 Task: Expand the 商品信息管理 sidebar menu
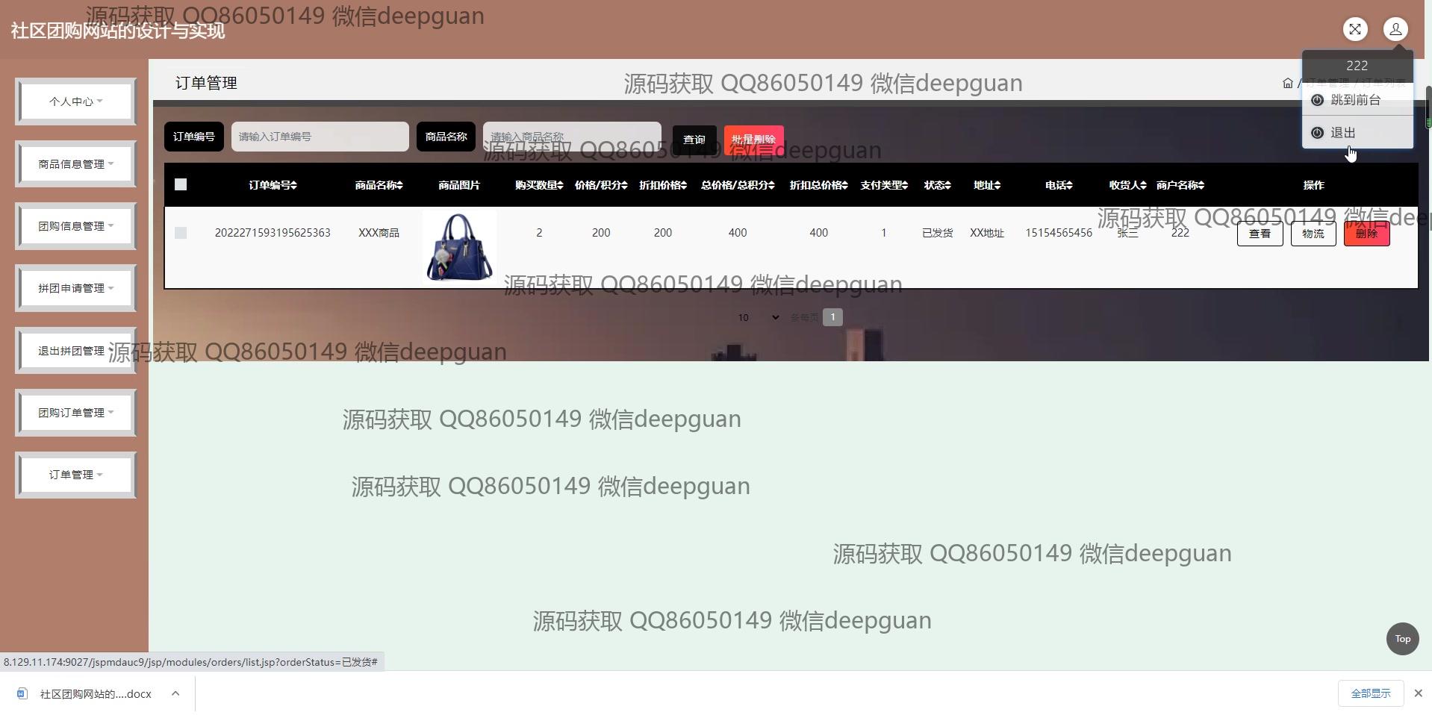75,164
